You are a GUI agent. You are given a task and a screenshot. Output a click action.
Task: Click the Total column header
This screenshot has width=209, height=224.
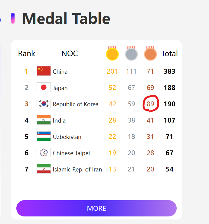[169, 54]
